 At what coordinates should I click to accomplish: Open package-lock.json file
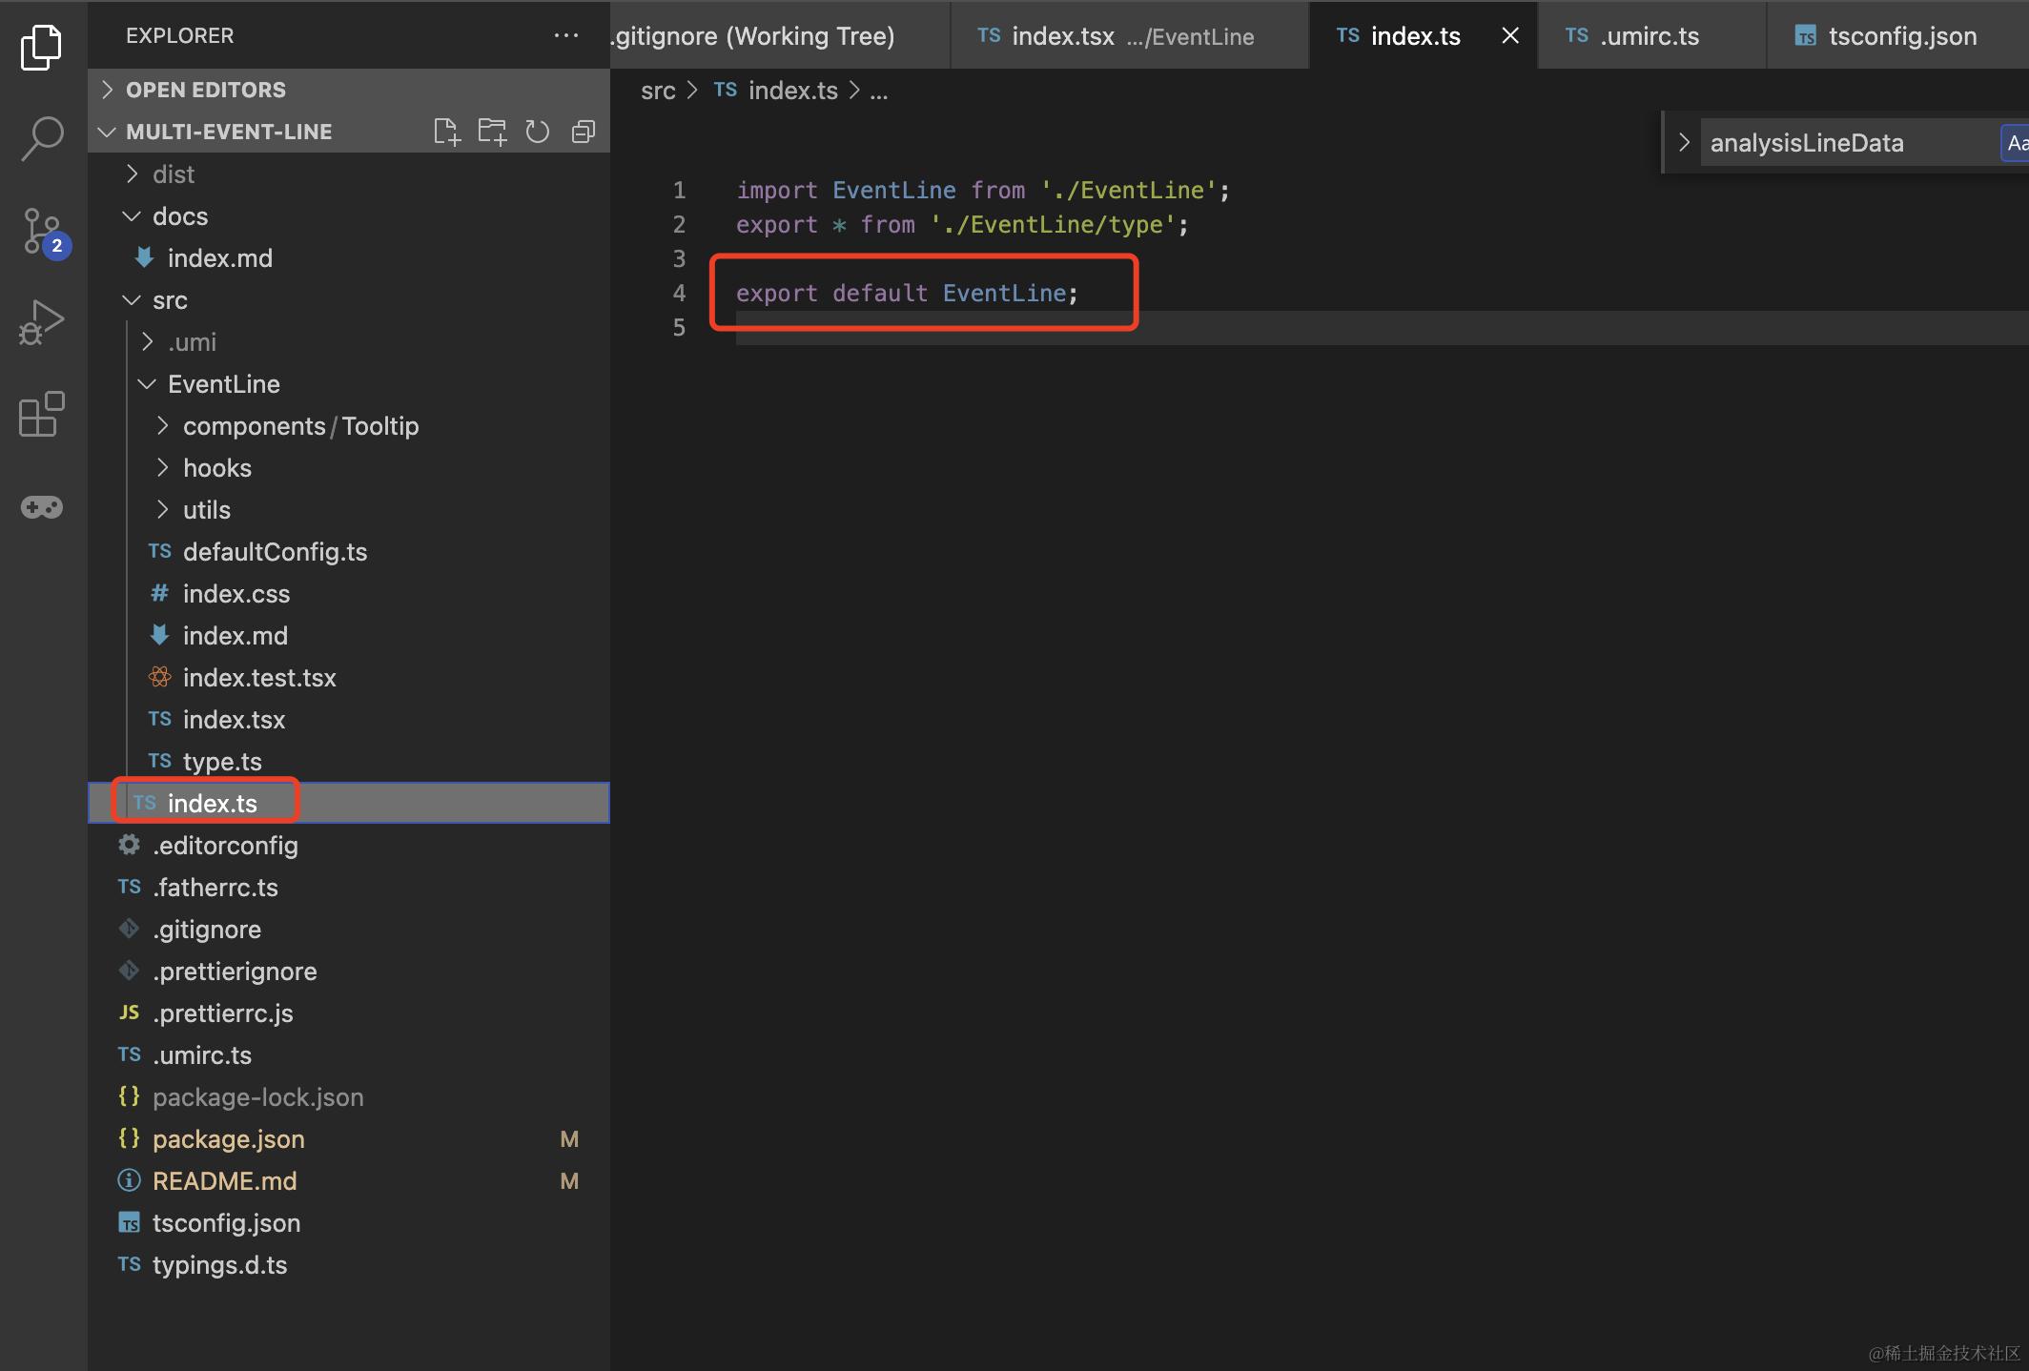(349, 1096)
